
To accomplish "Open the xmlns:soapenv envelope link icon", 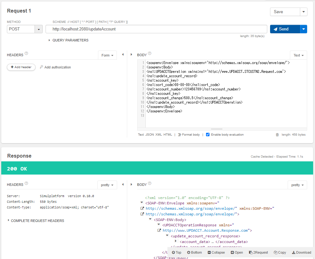I will coord(142,208).
